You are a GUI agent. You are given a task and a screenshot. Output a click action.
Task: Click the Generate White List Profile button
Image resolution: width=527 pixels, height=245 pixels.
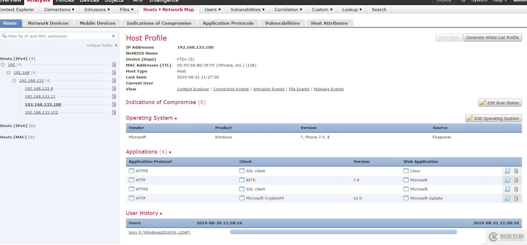492,38
